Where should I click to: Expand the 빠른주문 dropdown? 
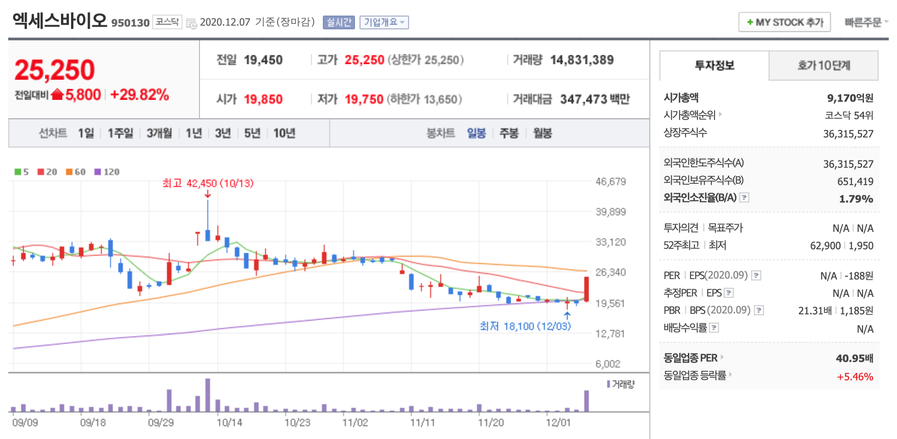(x=866, y=22)
